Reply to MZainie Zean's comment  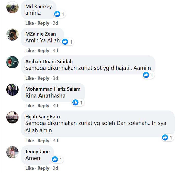[43, 51]
